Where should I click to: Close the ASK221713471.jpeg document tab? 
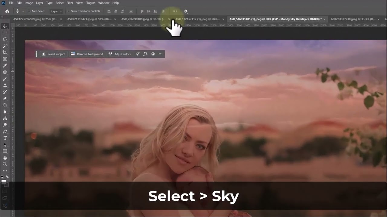[x=115, y=19]
